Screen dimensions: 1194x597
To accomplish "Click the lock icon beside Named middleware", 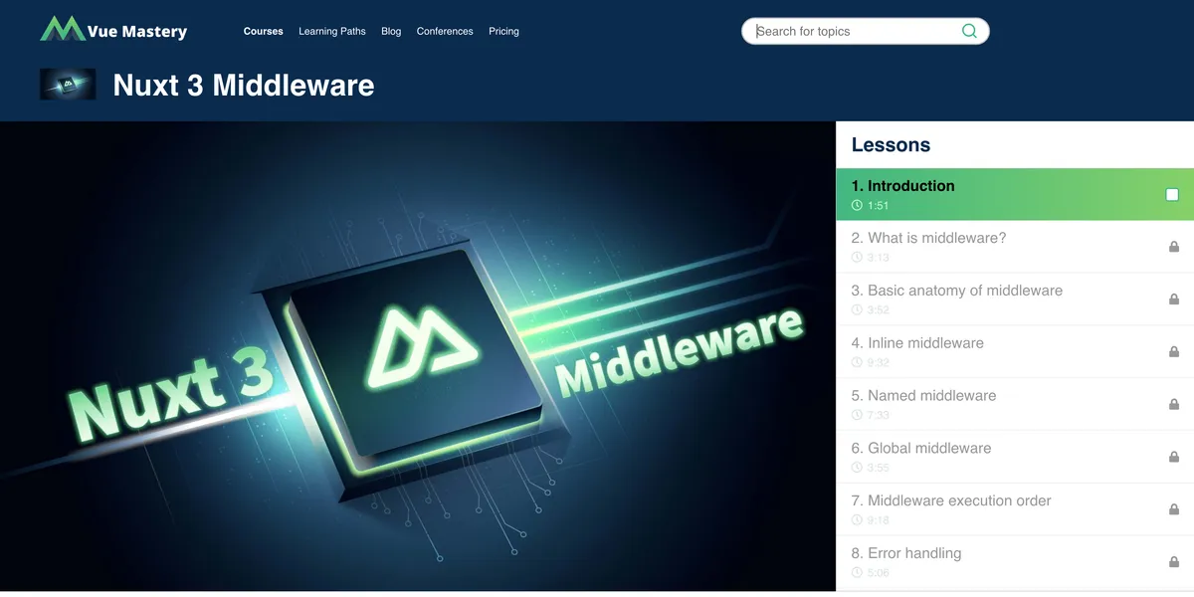I will [x=1174, y=404].
